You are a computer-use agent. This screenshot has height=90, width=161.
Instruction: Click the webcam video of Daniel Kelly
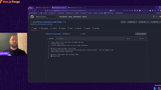pos(14,44)
